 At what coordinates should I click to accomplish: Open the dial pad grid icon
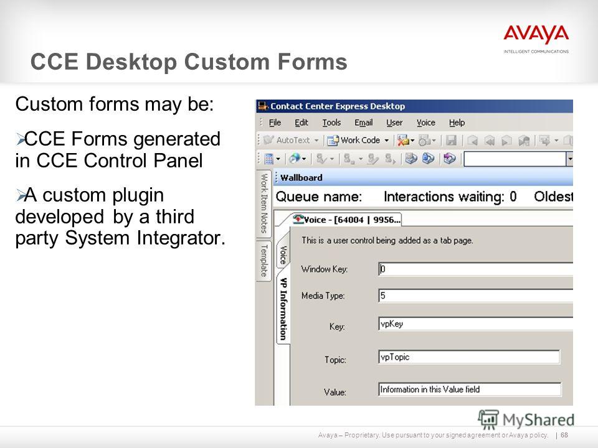pos(269,159)
